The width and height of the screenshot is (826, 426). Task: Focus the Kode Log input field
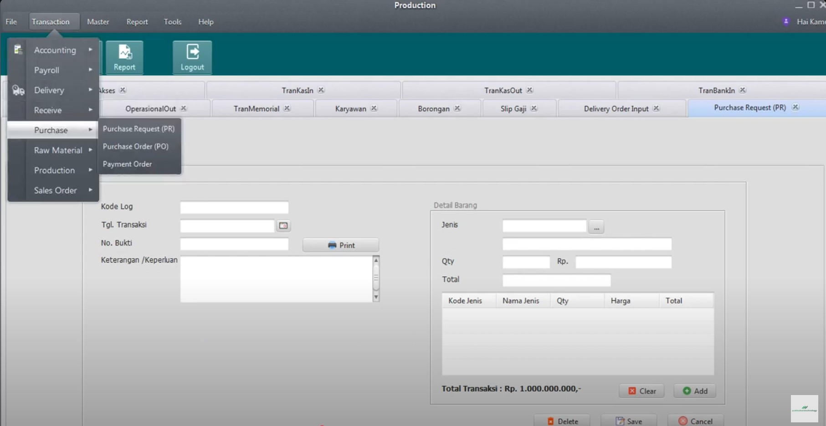[x=234, y=208]
